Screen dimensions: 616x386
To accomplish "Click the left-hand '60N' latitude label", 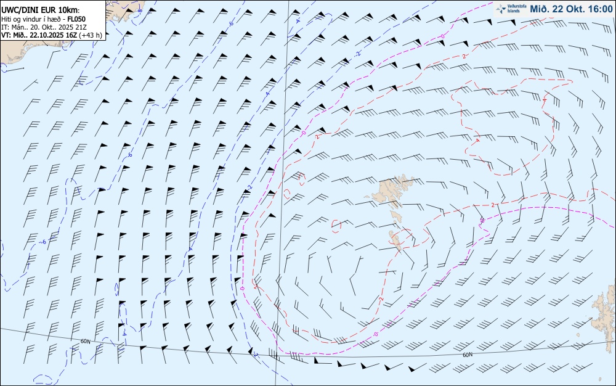I will pyautogui.click(x=85, y=341).
